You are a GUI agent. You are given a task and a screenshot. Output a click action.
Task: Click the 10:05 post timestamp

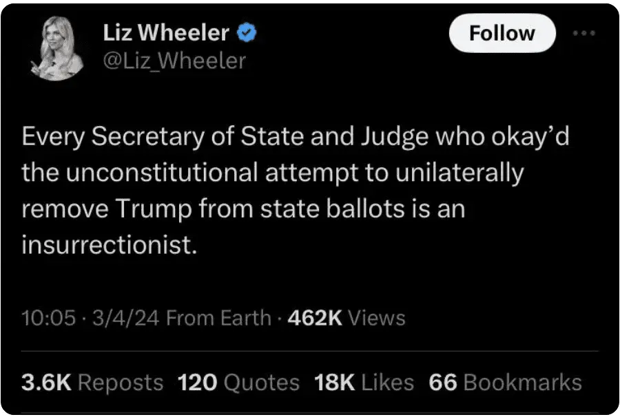pos(47,318)
